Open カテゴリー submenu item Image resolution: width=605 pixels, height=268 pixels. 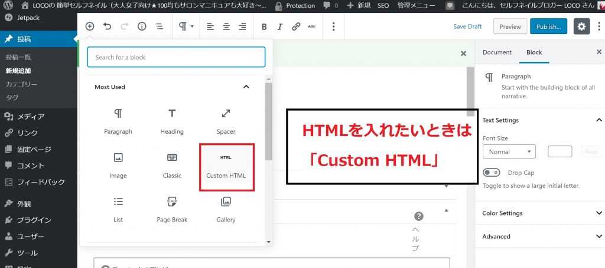[x=21, y=84]
